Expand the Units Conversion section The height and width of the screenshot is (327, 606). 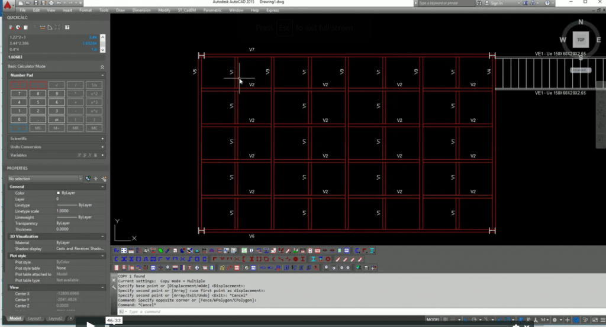click(x=102, y=147)
